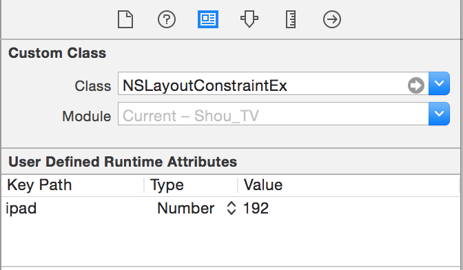Switch to the Attributes inspector
This screenshot has width=463, height=270.
click(249, 19)
